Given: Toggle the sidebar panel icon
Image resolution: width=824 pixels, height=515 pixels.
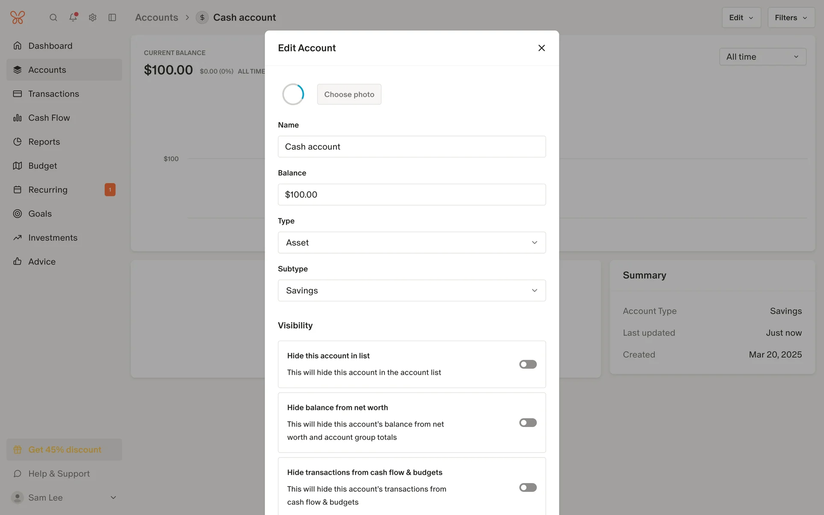Looking at the screenshot, I should point(112,18).
